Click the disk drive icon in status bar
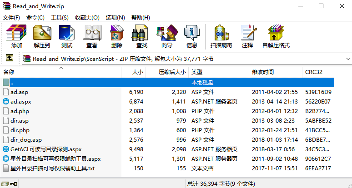 click(5, 184)
